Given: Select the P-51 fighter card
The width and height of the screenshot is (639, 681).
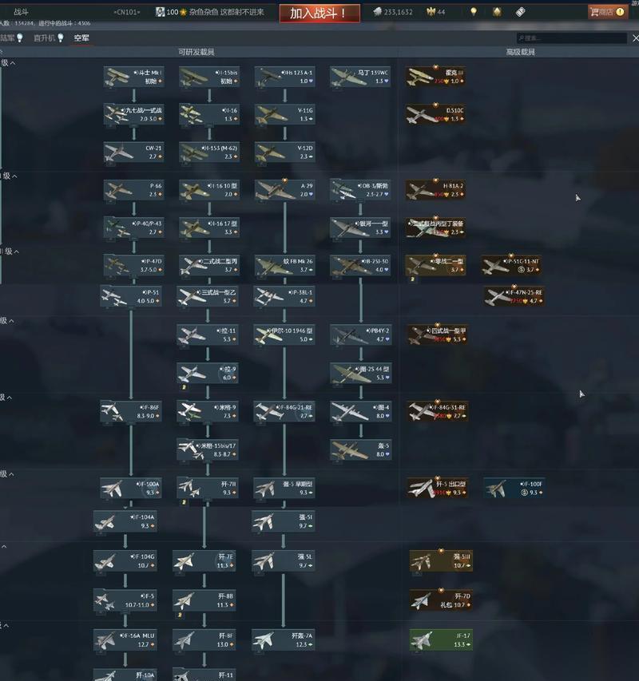Looking at the screenshot, I should pyautogui.click(x=131, y=296).
